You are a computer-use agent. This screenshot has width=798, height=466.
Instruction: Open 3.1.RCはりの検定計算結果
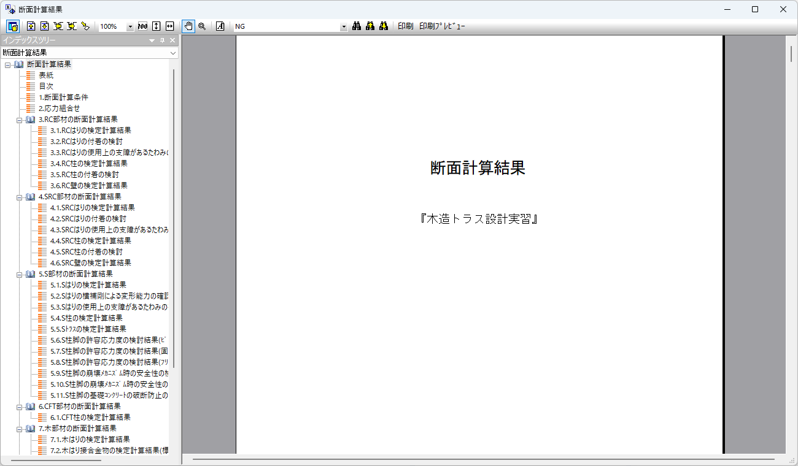pyautogui.click(x=90, y=131)
